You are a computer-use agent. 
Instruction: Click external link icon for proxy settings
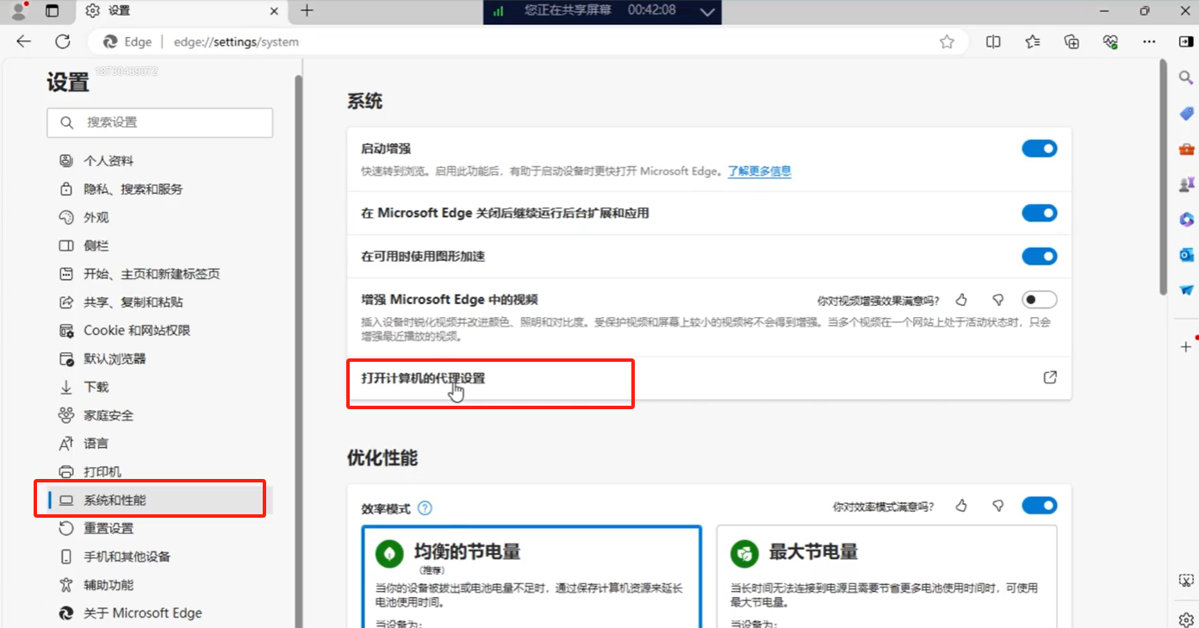[1050, 377]
